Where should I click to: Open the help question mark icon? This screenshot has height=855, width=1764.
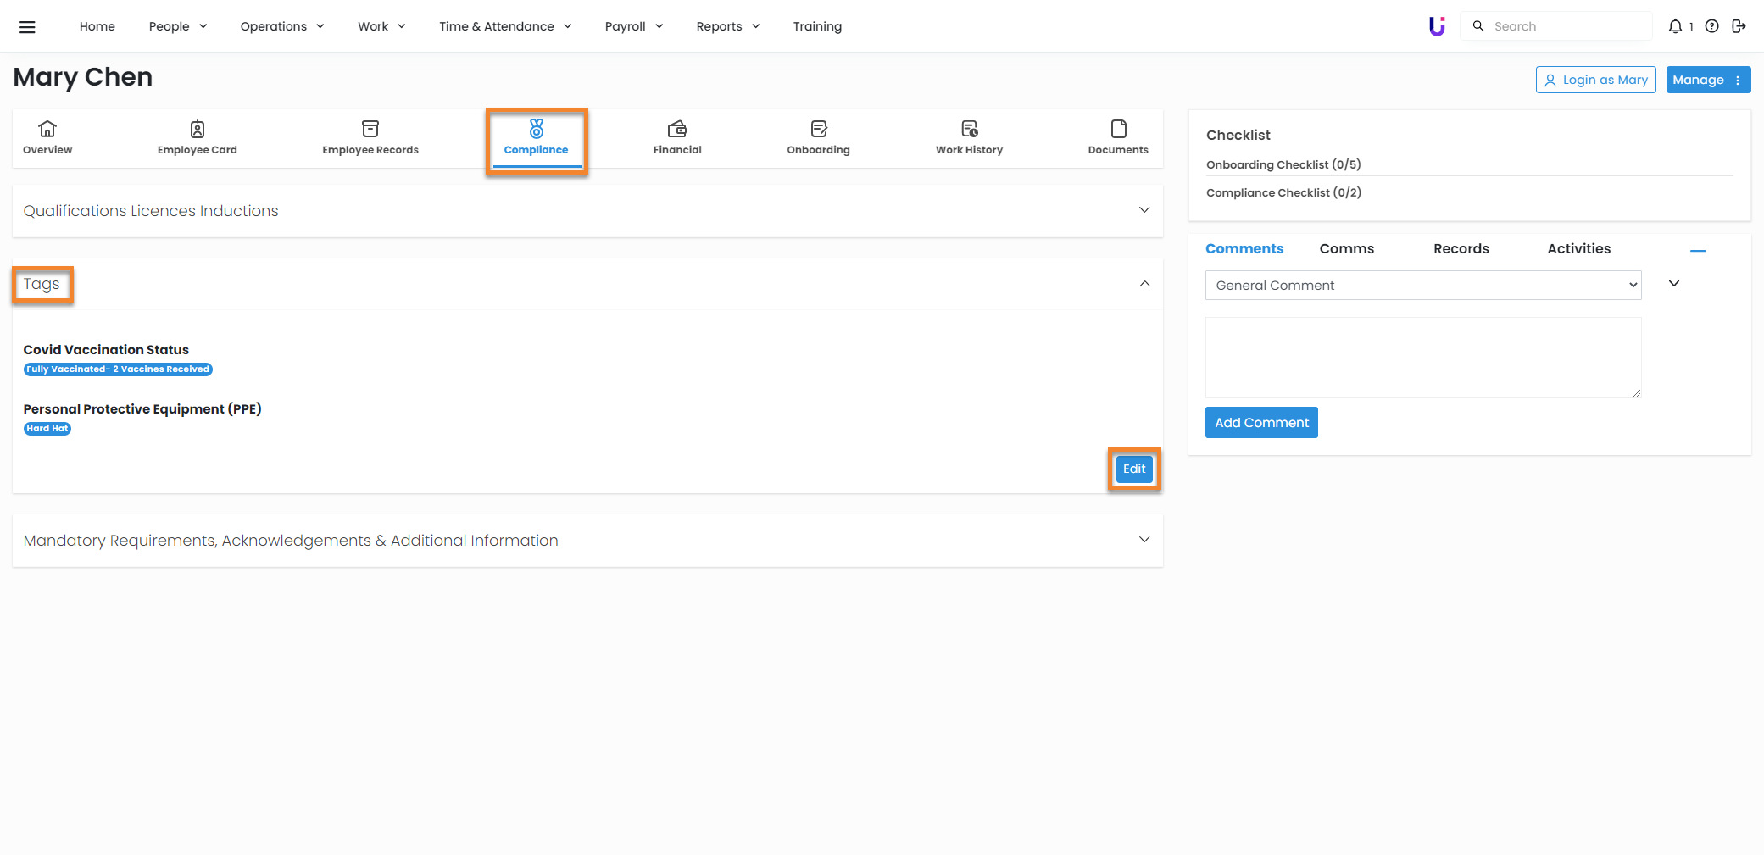(x=1711, y=26)
